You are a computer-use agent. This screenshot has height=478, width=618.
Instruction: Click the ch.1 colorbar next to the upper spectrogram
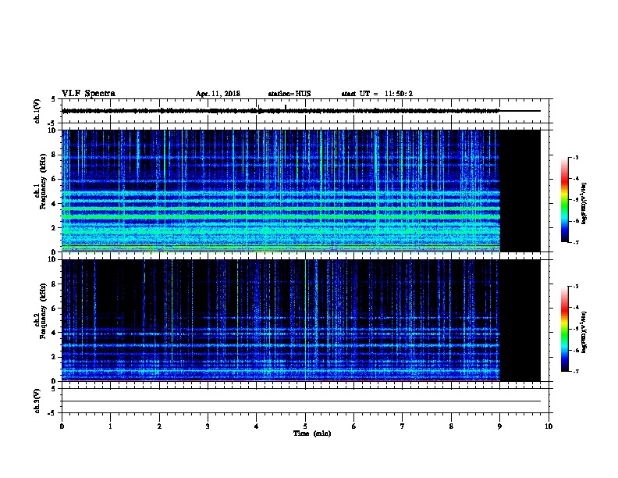(565, 200)
